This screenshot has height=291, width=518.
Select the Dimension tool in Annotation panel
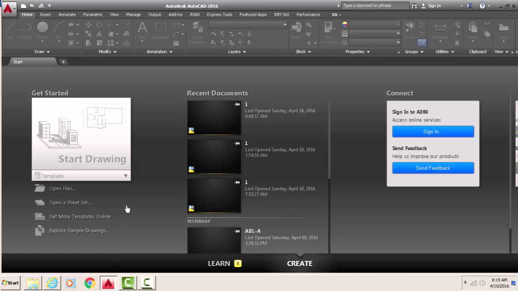(x=161, y=31)
